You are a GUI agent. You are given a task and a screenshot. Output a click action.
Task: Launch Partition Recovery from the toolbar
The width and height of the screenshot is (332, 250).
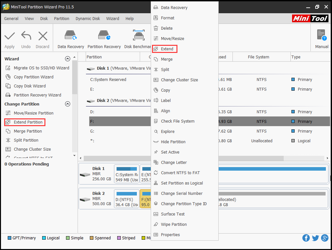(104, 39)
